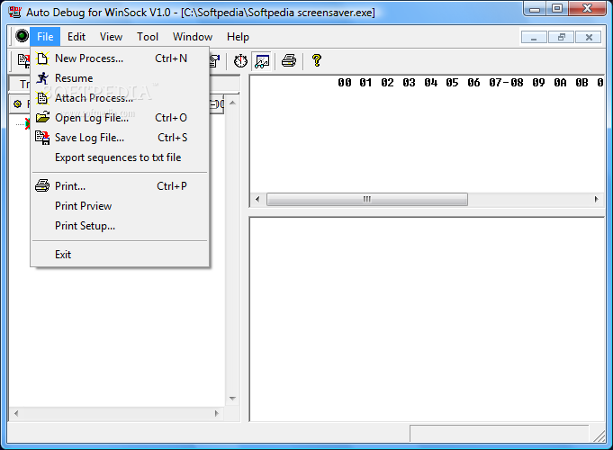
Task: Open the Edit menu
Action: (x=77, y=37)
